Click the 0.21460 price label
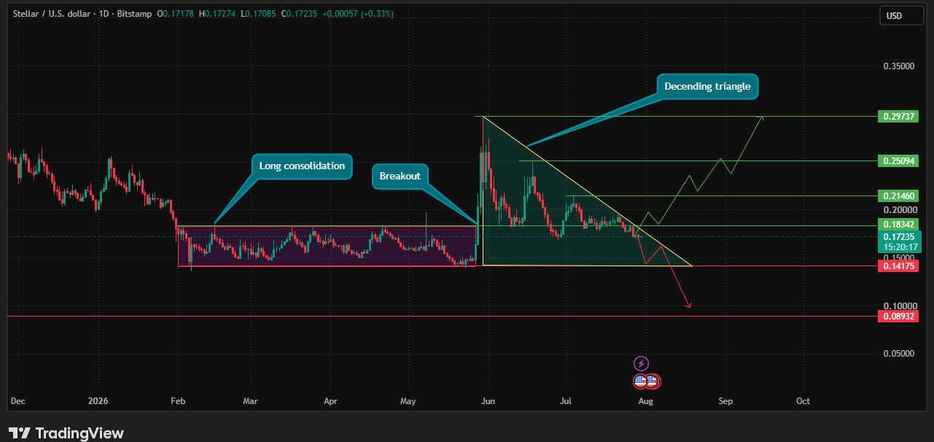This screenshot has height=442, width=934. pos(898,196)
